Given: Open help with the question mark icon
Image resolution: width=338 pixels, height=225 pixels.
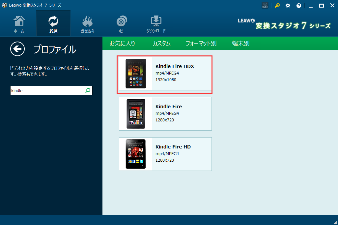Looking at the screenshot, I should (298, 5).
